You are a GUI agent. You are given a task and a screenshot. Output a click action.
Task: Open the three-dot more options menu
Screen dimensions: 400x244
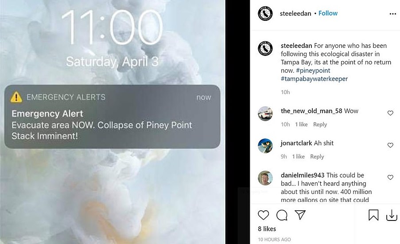[x=392, y=14]
